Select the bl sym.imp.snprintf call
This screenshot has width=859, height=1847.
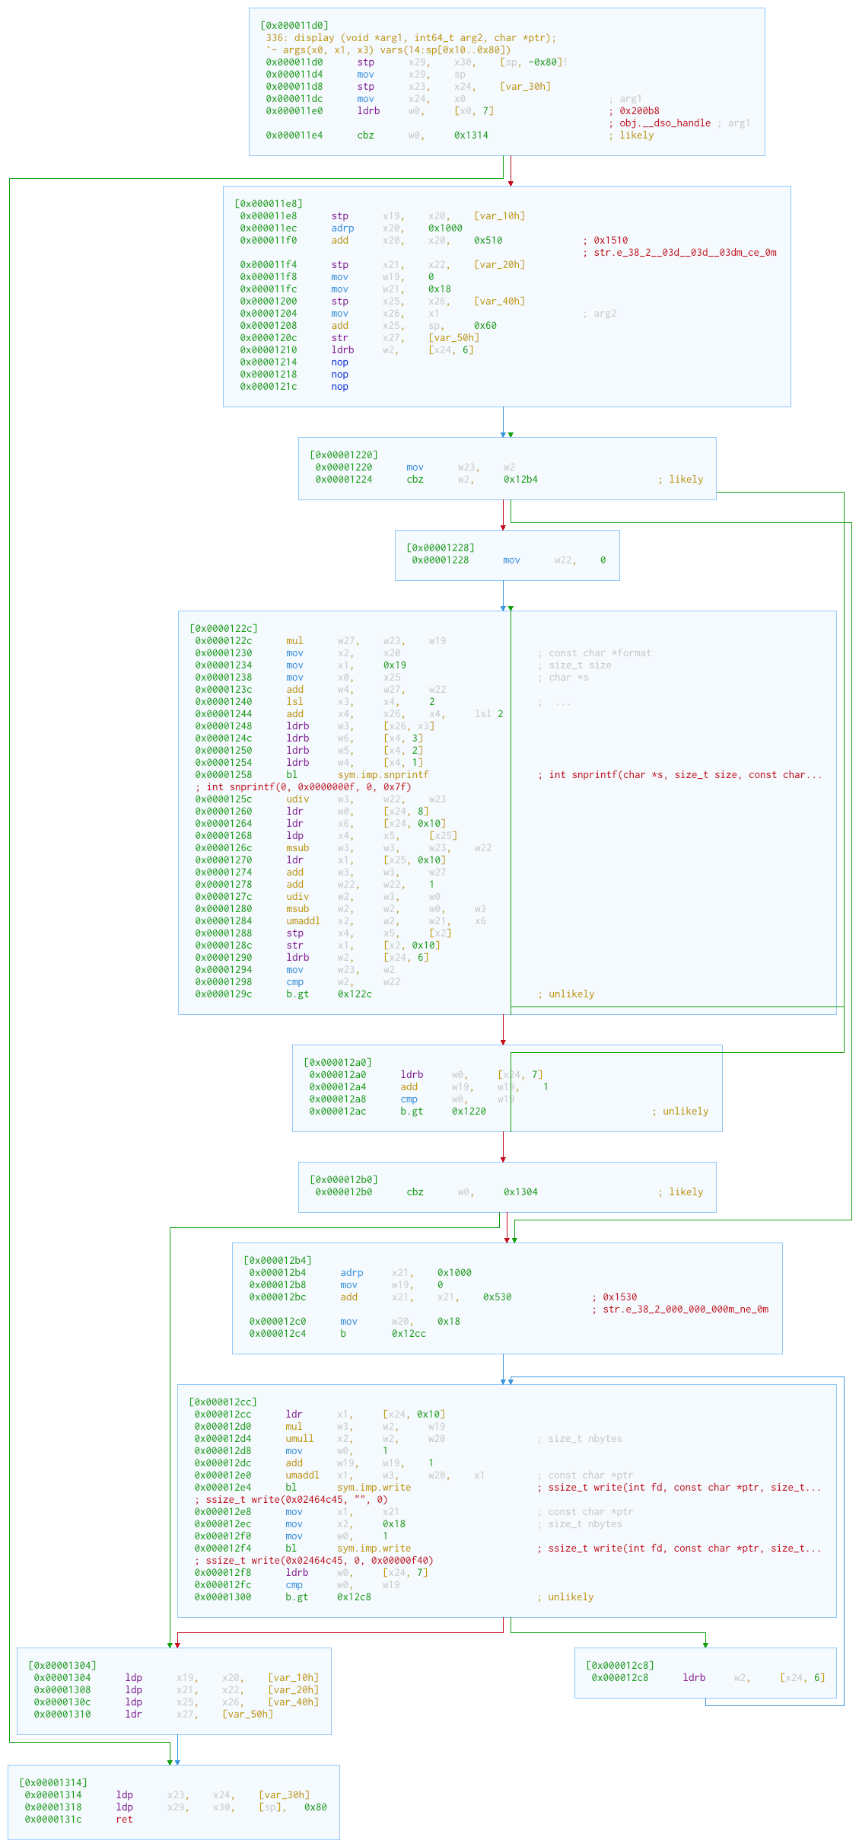coord(312,774)
